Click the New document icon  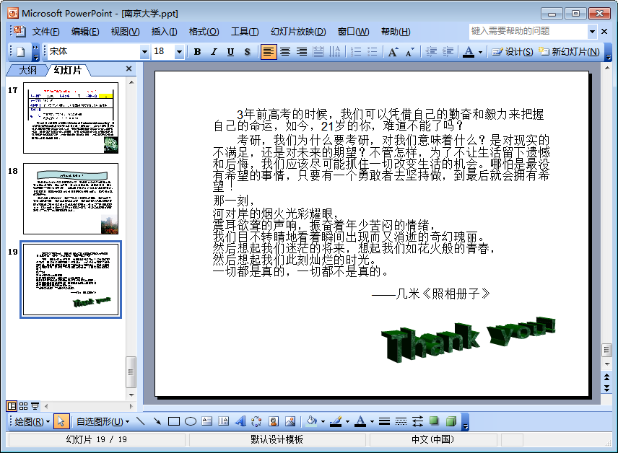pyautogui.click(x=21, y=52)
